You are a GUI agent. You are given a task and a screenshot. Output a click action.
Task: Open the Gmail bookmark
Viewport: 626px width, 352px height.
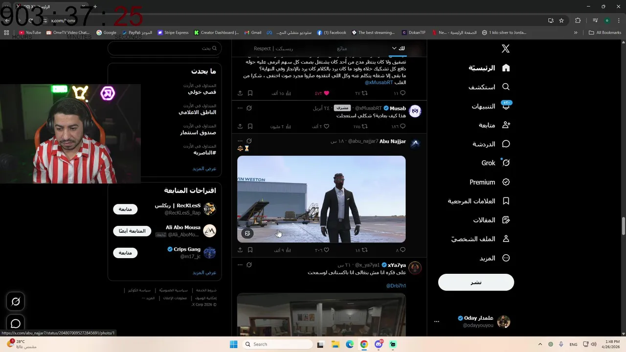point(252,33)
